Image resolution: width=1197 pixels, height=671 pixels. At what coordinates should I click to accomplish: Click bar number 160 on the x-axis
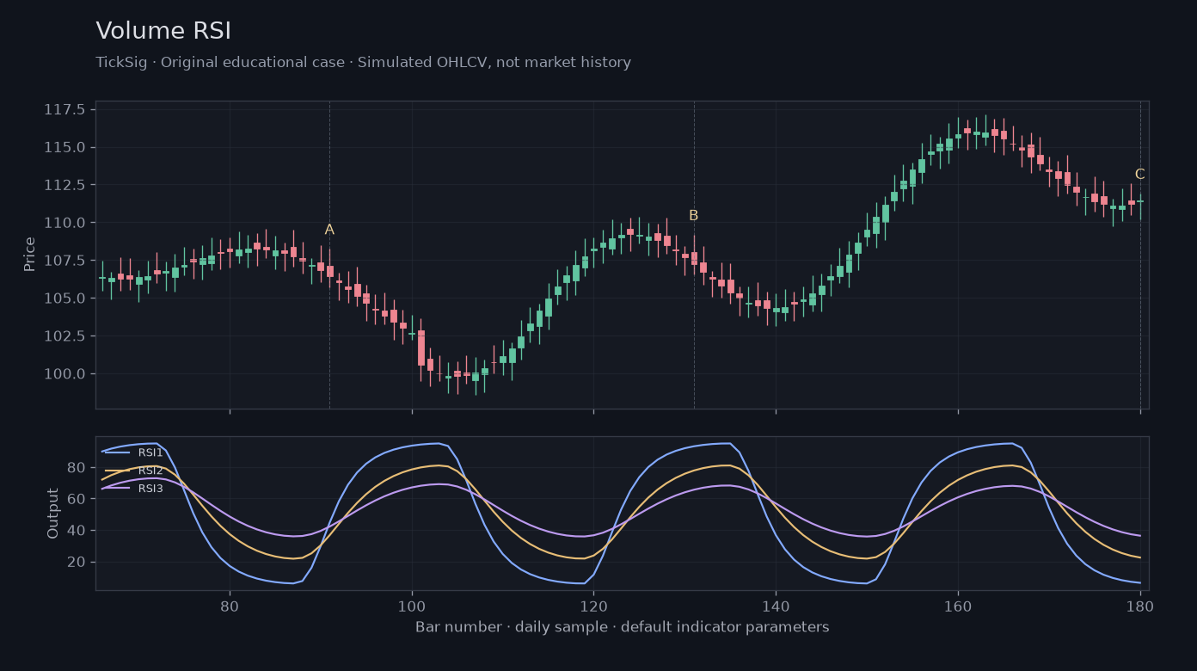958,606
